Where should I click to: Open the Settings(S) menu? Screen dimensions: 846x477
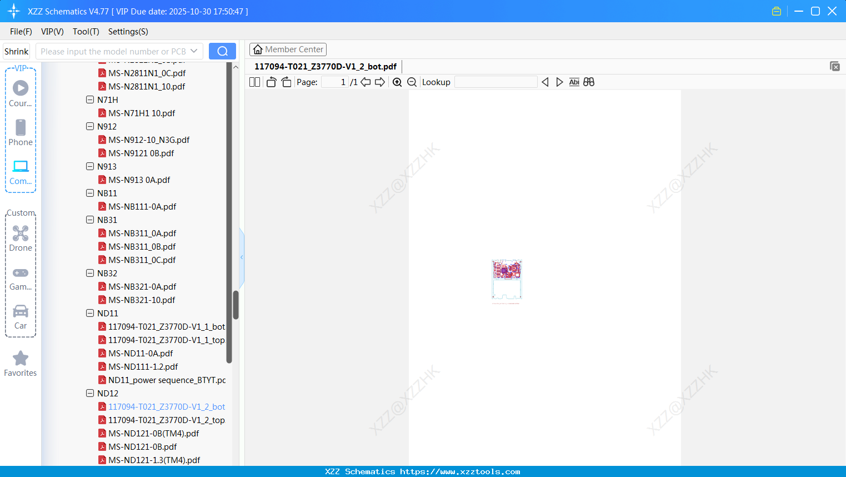coord(128,32)
